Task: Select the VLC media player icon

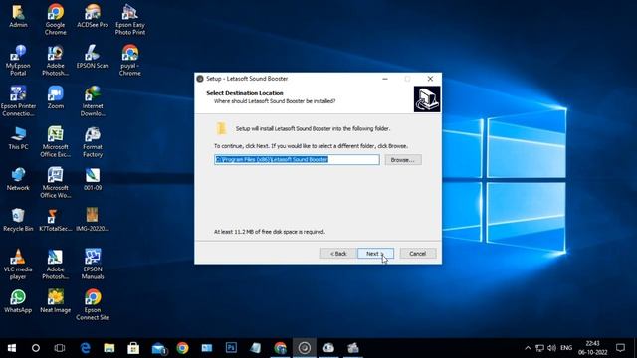Action: [18, 265]
